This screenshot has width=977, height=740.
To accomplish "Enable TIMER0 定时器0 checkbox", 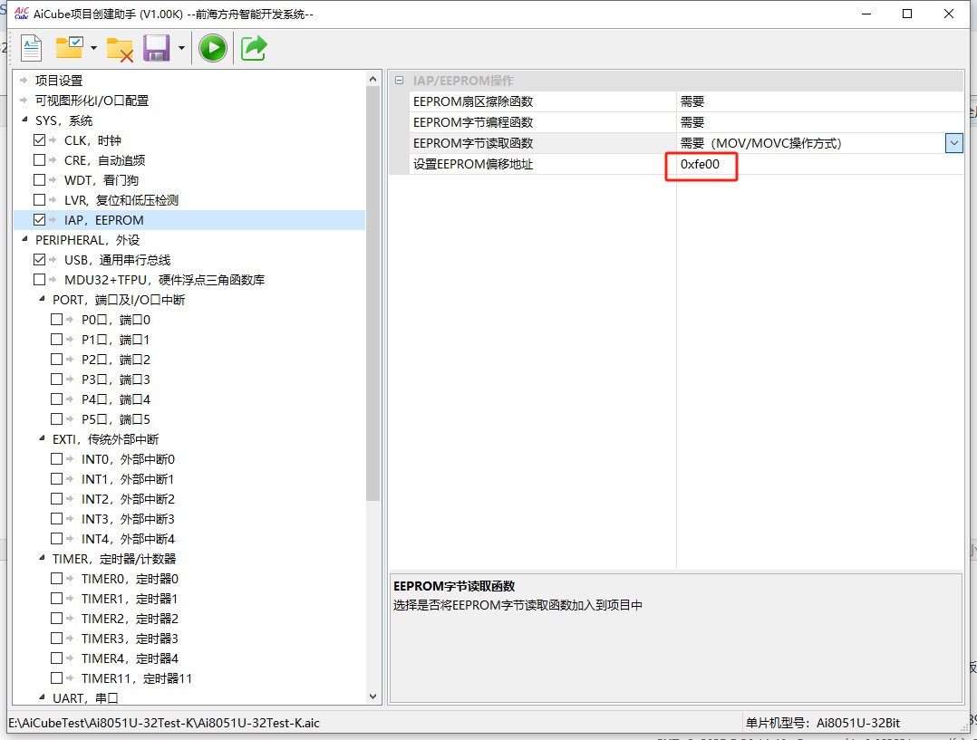I will [x=57, y=579].
